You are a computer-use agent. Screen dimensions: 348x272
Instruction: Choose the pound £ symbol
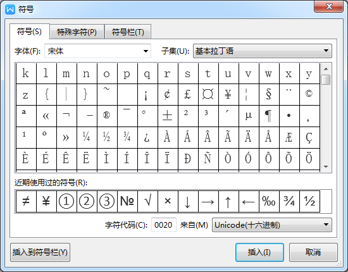pyautogui.click(x=188, y=94)
